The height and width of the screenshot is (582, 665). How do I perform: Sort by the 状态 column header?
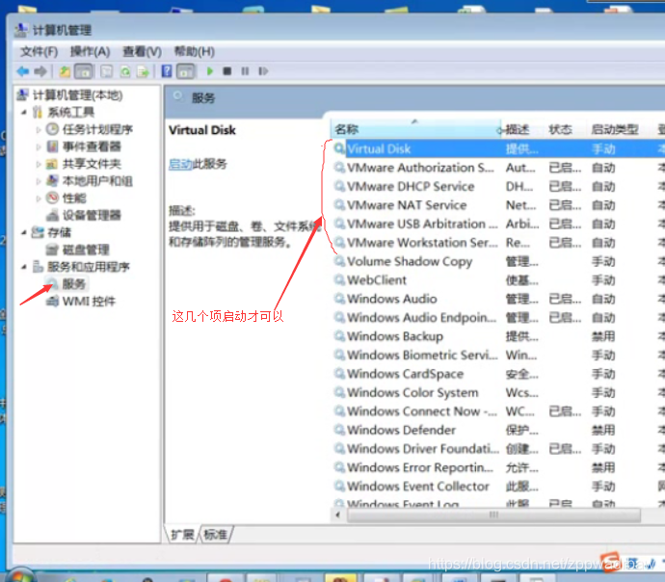565,129
